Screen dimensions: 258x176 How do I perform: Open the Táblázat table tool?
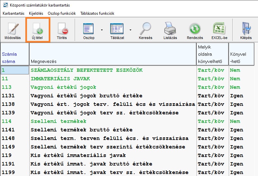(117, 30)
